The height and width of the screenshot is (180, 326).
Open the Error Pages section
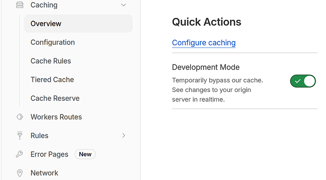(x=49, y=154)
